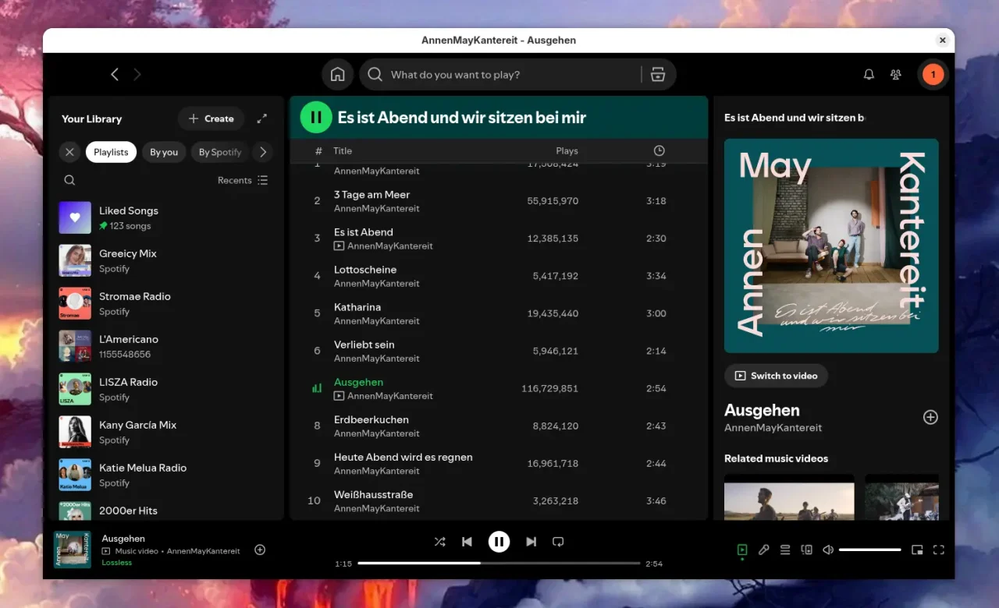This screenshot has width=999, height=608.
Task: Open notifications bell
Action: point(869,74)
